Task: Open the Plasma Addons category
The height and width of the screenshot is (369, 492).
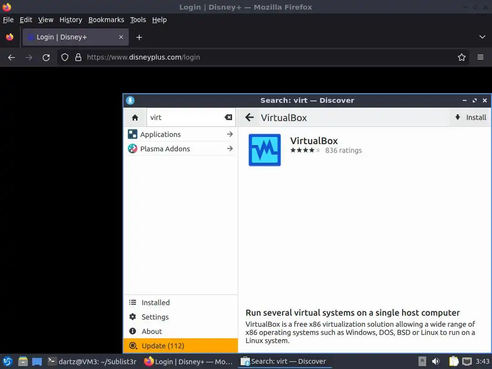Action: [181, 148]
